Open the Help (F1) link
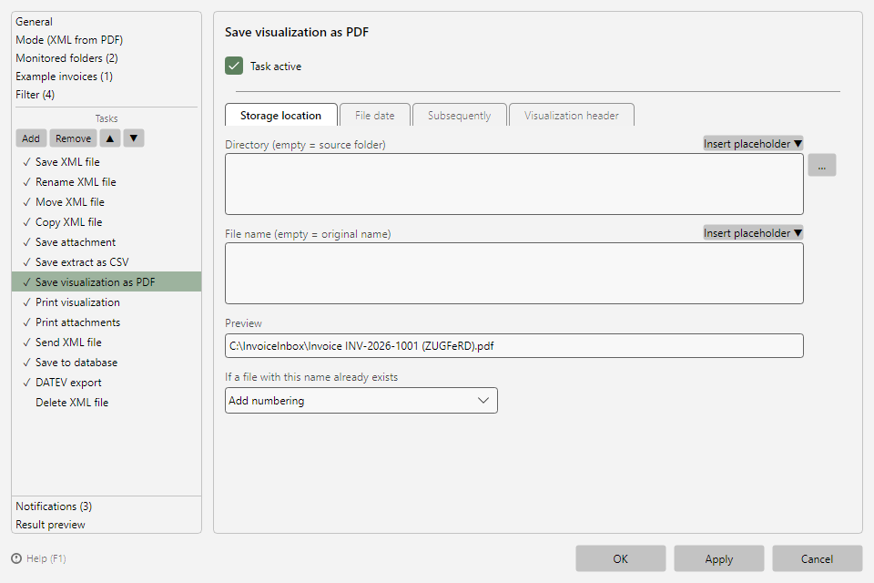874x583 pixels. [46, 558]
